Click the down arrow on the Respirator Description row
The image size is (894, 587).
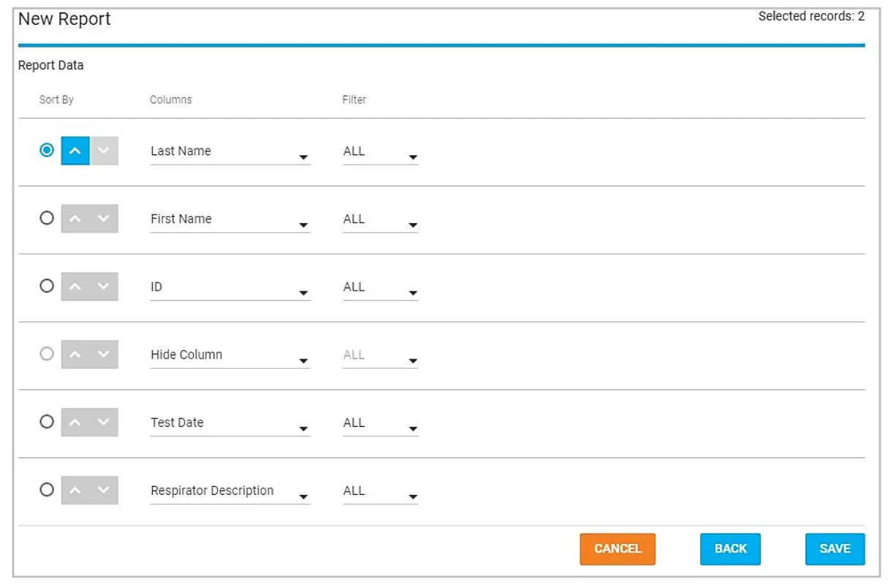coord(102,490)
